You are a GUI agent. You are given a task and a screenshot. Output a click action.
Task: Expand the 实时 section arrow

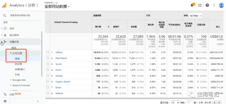[2, 28]
